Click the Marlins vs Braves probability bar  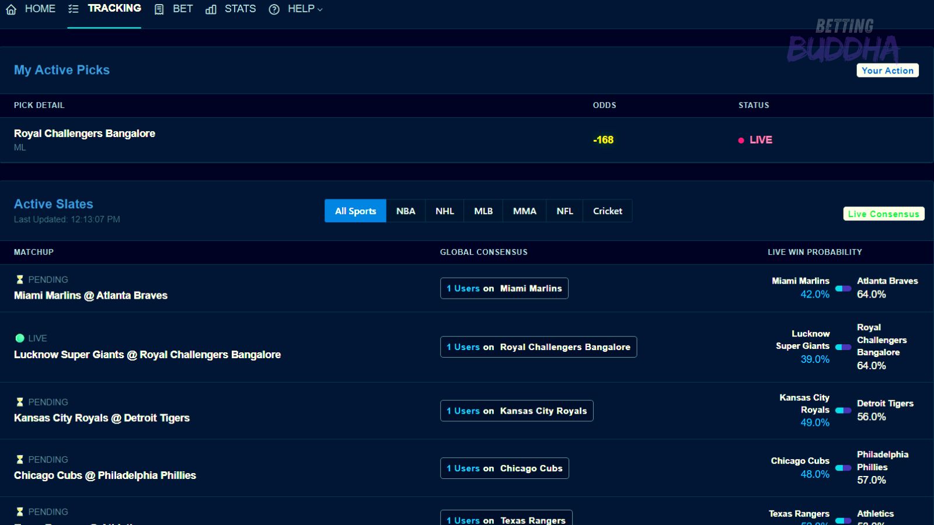(x=844, y=288)
